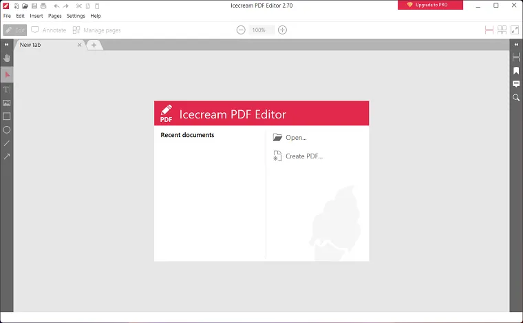Add a new tab with plus button
Viewport: 523px width, 323px height.
click(94, 45)
